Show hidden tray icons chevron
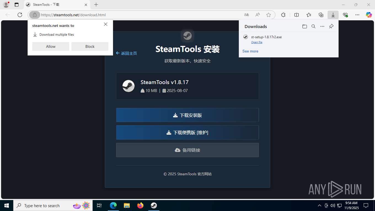 point(320,206)
